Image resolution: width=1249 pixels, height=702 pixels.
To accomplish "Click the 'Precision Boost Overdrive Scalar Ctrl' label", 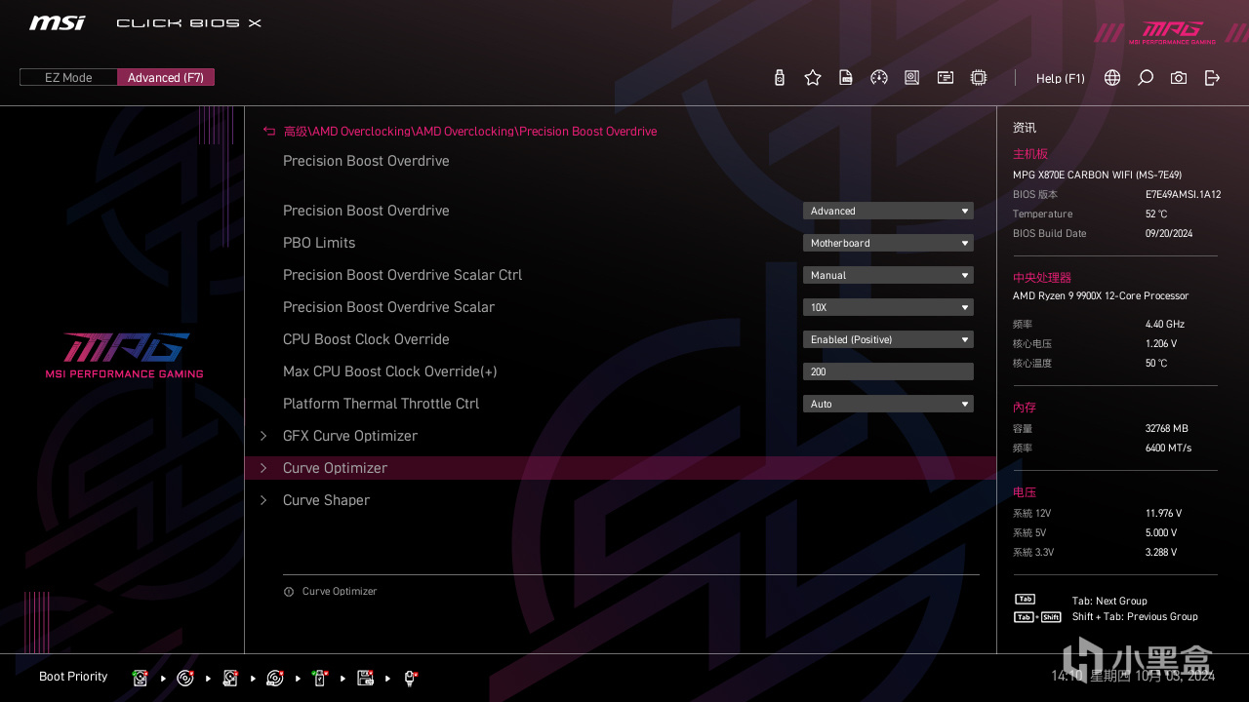I will tap(402, 275).
